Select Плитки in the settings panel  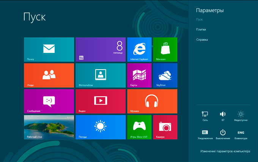point(201,29)
